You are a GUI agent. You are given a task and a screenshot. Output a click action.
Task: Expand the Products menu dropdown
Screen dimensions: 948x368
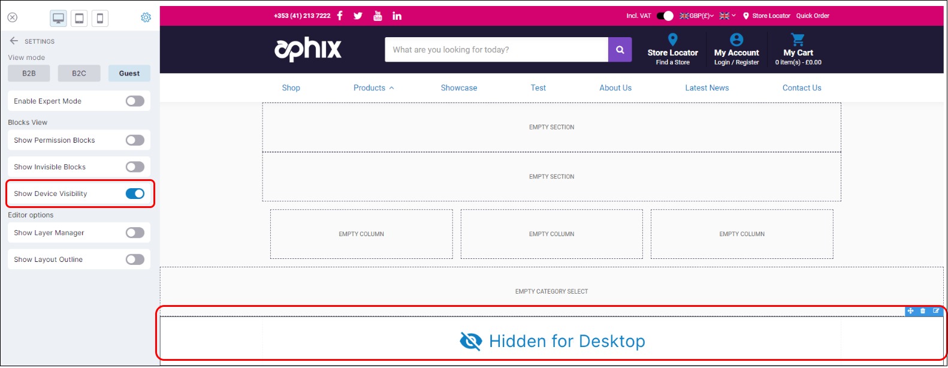(x=373, y=88)
